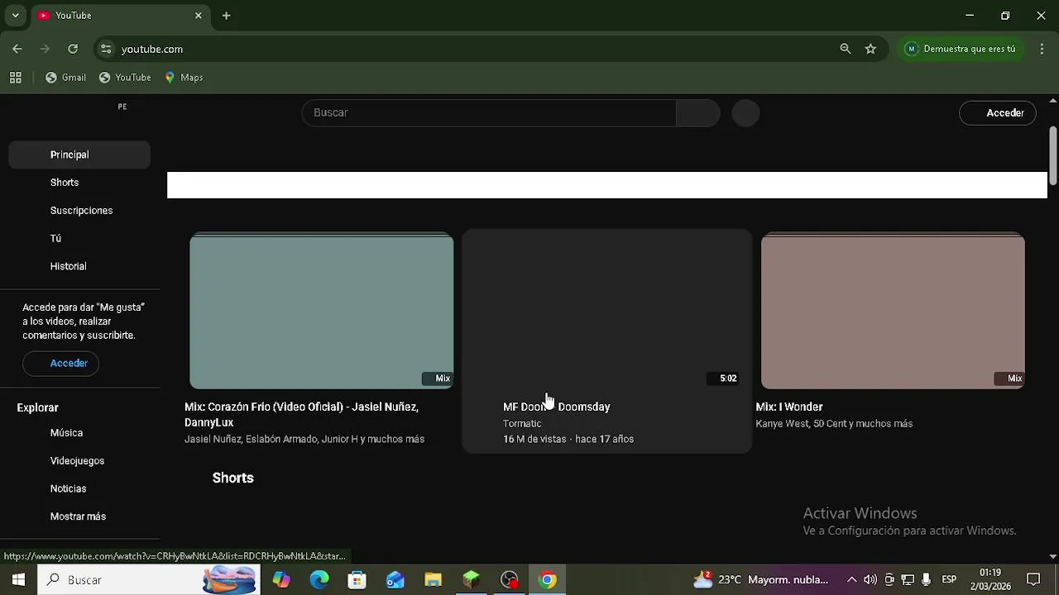Click the microphone tray icon
The height and width of the screenshot is (595, 1059).
926,580
